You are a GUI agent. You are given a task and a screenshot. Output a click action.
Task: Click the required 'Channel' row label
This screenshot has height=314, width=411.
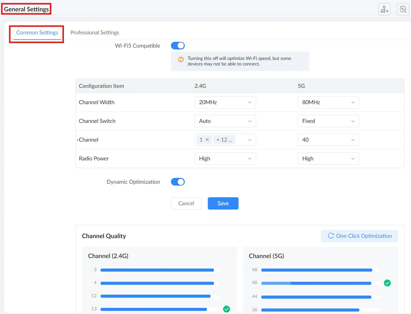coord(89,140)
